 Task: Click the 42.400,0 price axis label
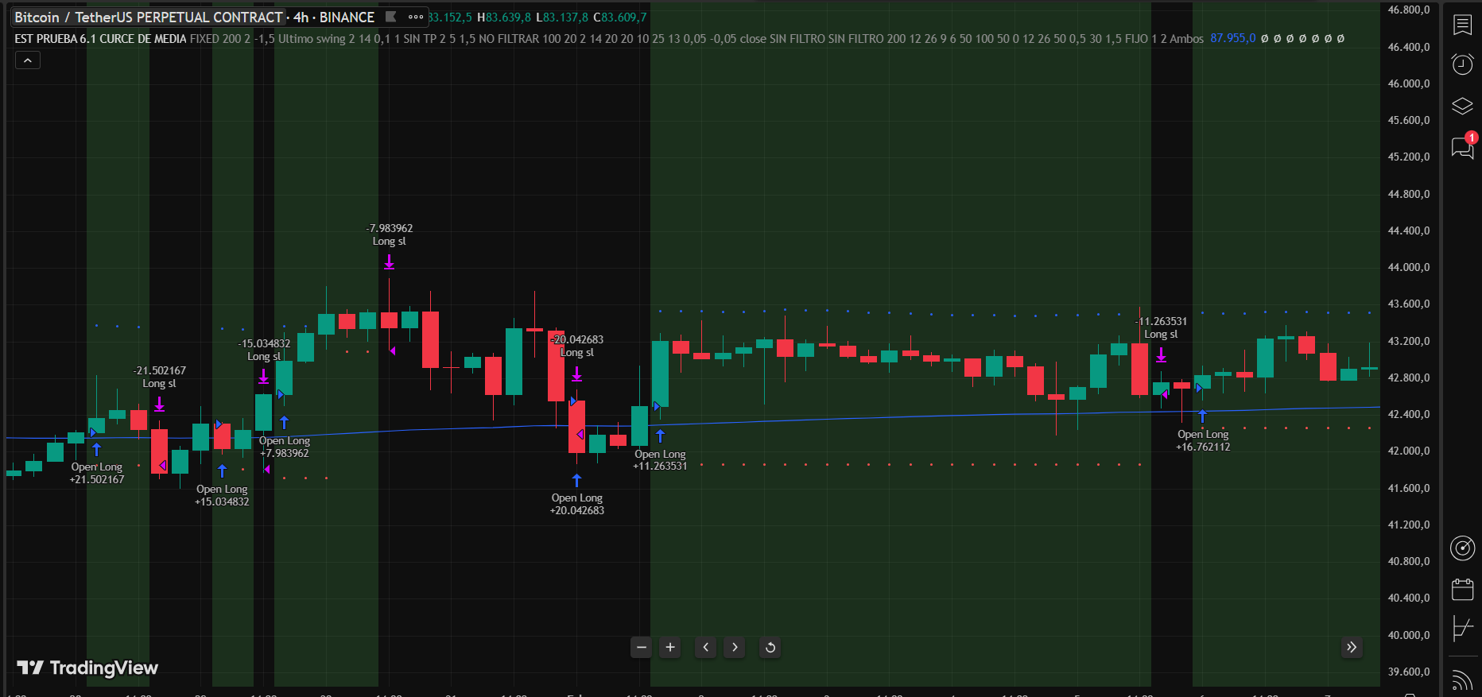pyautogui.click(x=1409, y=414)
